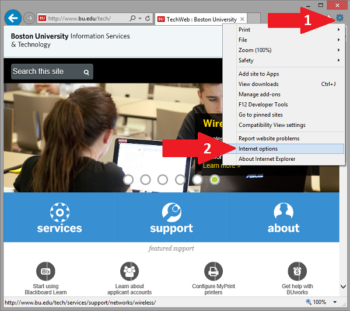Viewport: 350px width, 311px height.
Task: Select the first carousel slide dot
Action: tap(128, 179)
